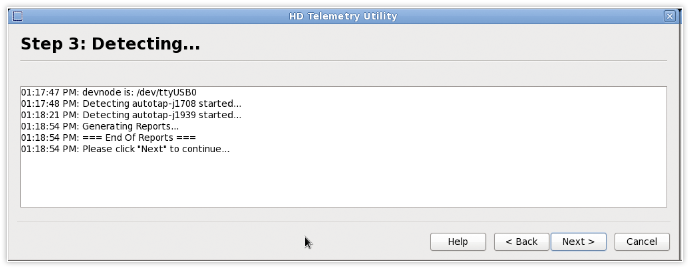Click the End Of Reports log entry

click(108, 138)
